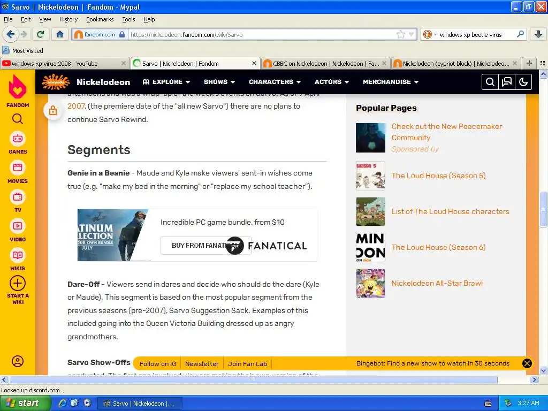This screenshot has width=548, height=411.
Task: Reload the page with the refresh icon
Action: [41, 34]
